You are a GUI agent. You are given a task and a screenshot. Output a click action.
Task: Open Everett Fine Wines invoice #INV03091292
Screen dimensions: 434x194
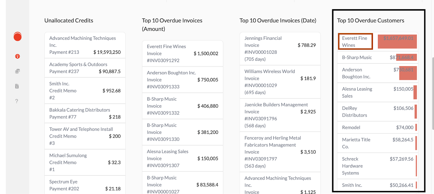[183, 54]
